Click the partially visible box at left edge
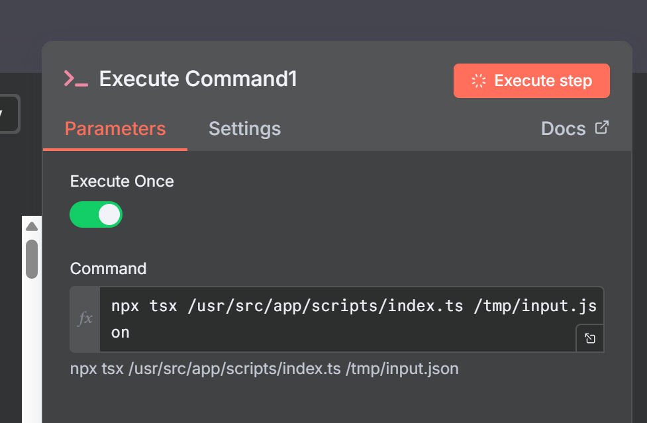The height and width of the screenshot is (423, 647). click(x=9, y=114)
